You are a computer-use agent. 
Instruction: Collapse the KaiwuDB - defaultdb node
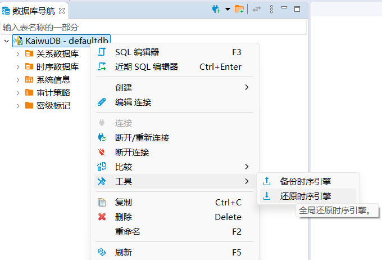pyautogui.click(x=7, y=41)
